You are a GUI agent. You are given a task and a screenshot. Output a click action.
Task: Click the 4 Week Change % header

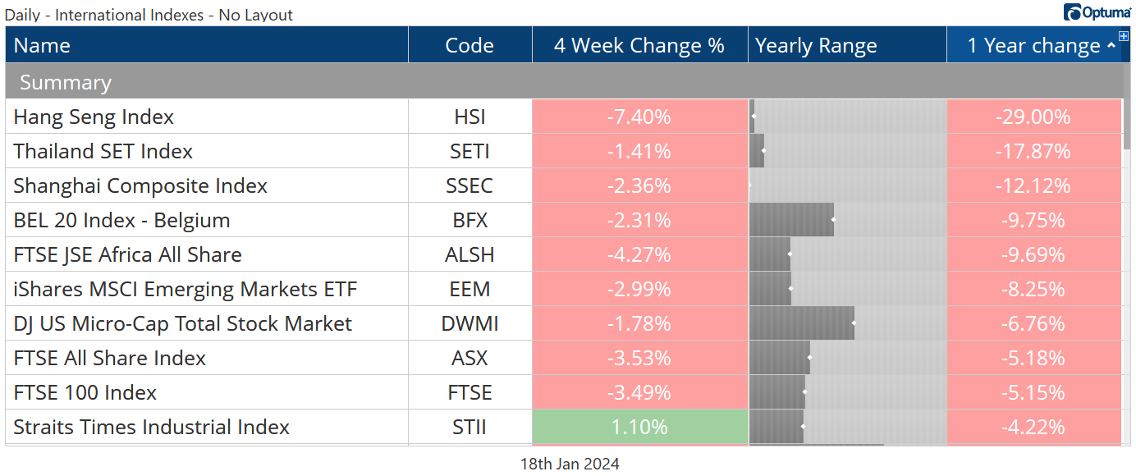[639, 45]
